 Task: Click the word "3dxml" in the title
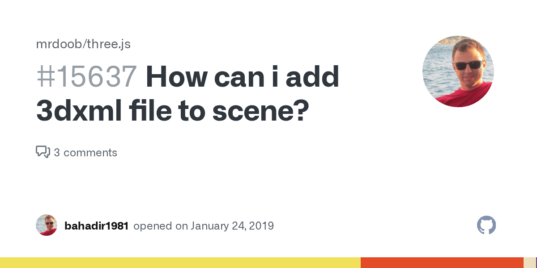[x=78, y=112]
